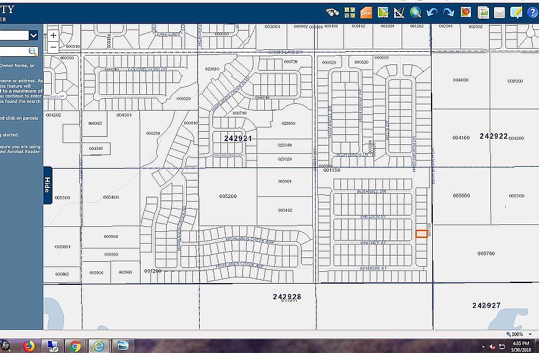This screenshot has width=539, height=353.
Task: Open help with the blue question mark
Action: (533, 12)
